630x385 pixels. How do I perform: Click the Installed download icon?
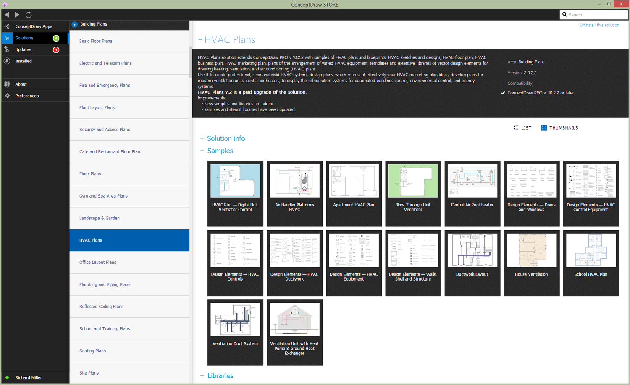pyautogui.click(x=7, y=61)
